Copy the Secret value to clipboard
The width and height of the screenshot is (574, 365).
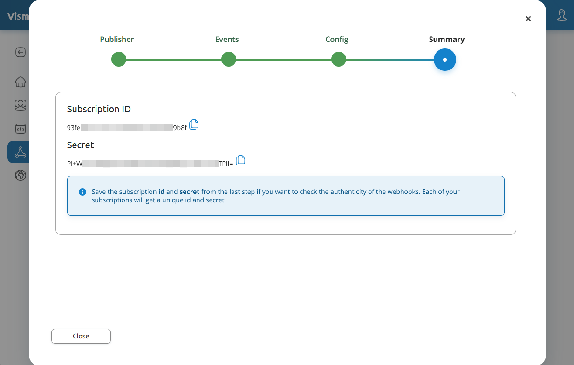[x=240, y=160]
